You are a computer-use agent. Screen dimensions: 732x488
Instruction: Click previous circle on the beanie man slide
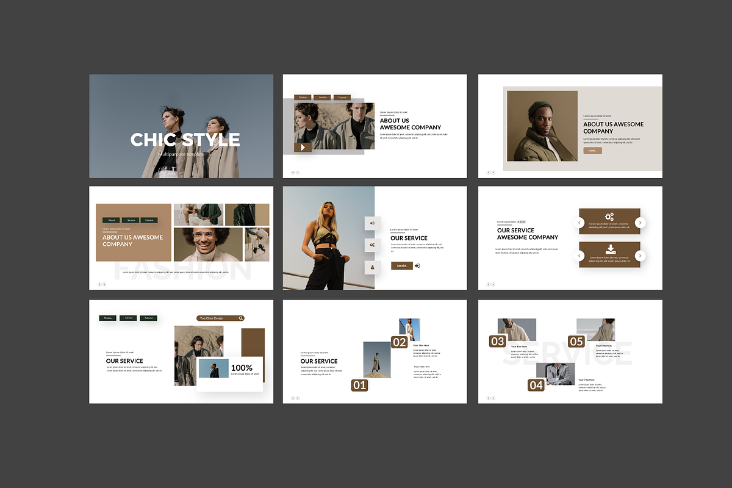pos(488,173)
